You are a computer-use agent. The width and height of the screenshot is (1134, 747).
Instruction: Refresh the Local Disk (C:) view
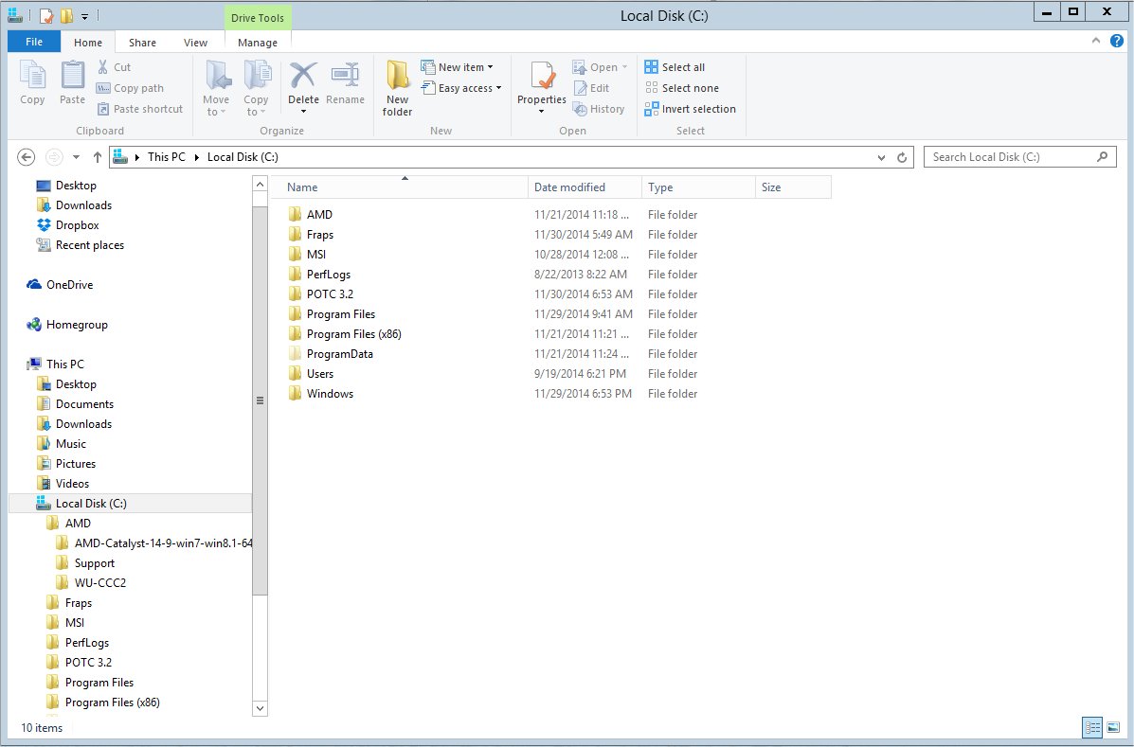pos(902,157)
